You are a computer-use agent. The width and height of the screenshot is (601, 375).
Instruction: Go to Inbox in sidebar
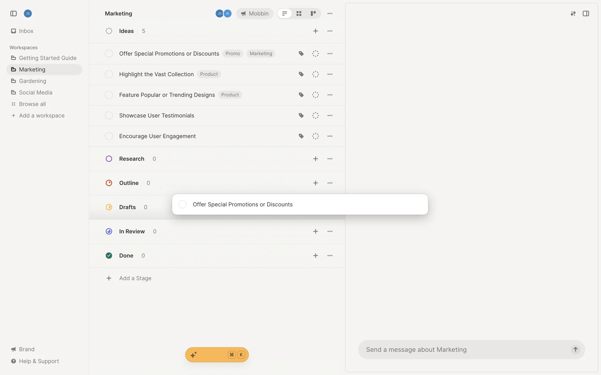[x=26, y=31]
